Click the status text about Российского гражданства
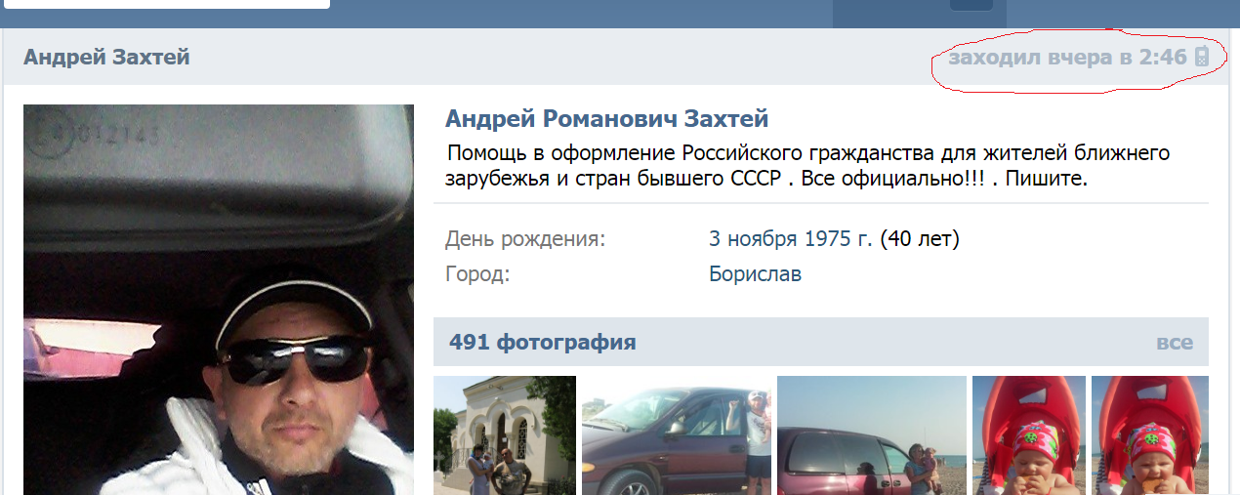 (807, 167)
